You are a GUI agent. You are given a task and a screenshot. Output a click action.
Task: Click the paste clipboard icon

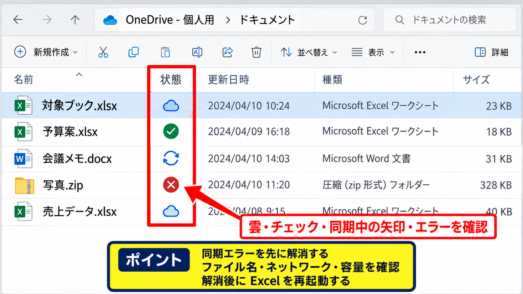(165, 52)
